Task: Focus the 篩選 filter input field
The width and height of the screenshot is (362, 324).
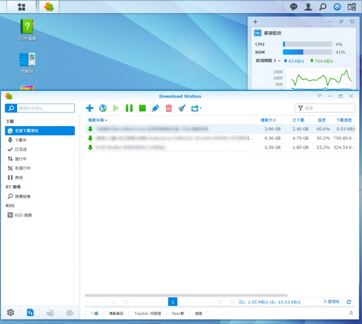Action: tap(325, 108)
